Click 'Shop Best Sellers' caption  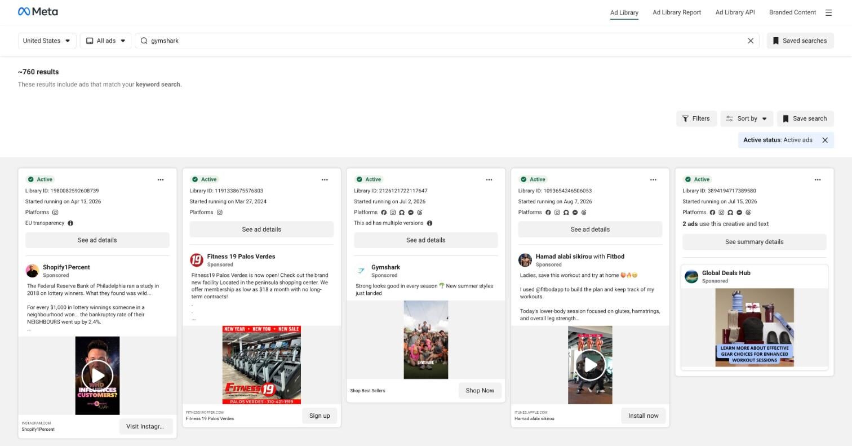click(x=368, y=391)
